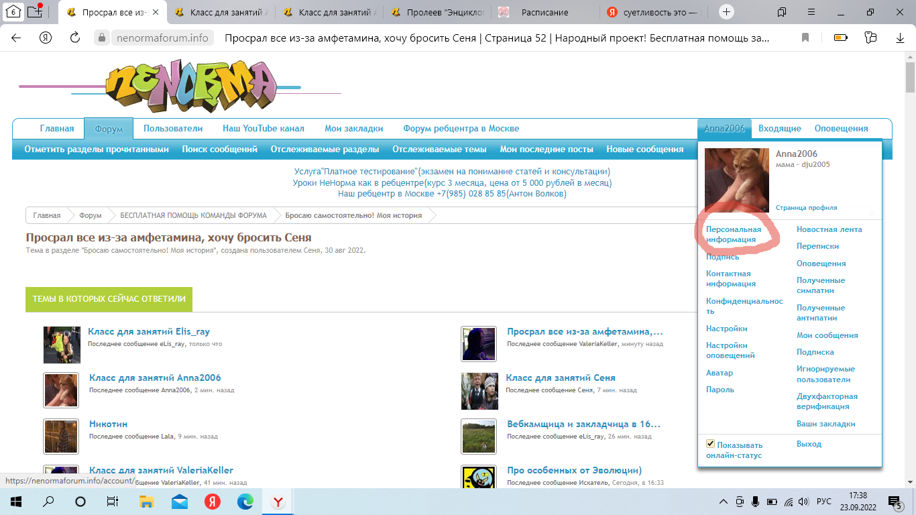Switch to the Расписание browser tab
Viewport: 916px width, 515px height.
click(x=545, y=12)
